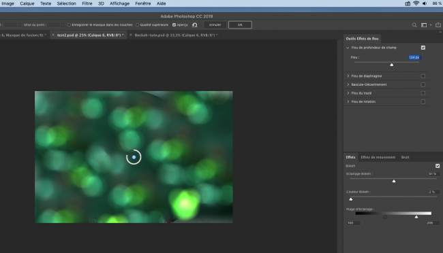This screenshot has height=253, width=443.
Task: Click the Plage d'éclairage maximum value field
Action: click(x=433, y=223)
